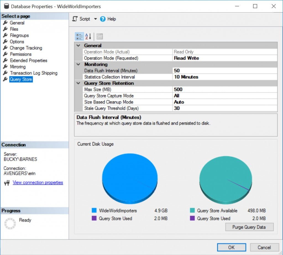Click wrench icon beside Permissions page
This screenshot has width=283, height=255.
(x=5, y=54)
